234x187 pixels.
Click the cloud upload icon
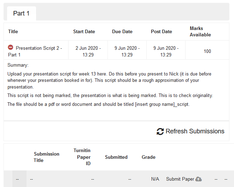click(x=199, y=179)
